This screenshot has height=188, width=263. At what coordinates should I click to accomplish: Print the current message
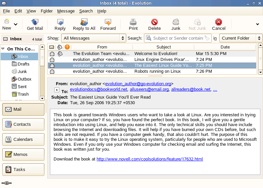pos(133,24)
